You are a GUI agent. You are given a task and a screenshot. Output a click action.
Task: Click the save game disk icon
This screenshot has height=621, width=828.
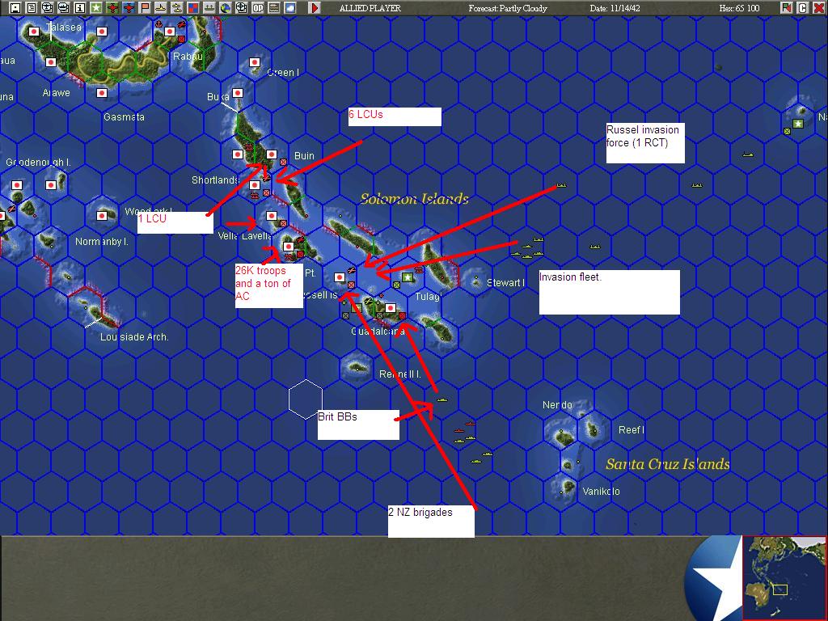click(x=15, y=8)
